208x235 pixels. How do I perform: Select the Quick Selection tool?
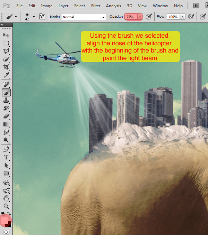[x=6, y=59]
